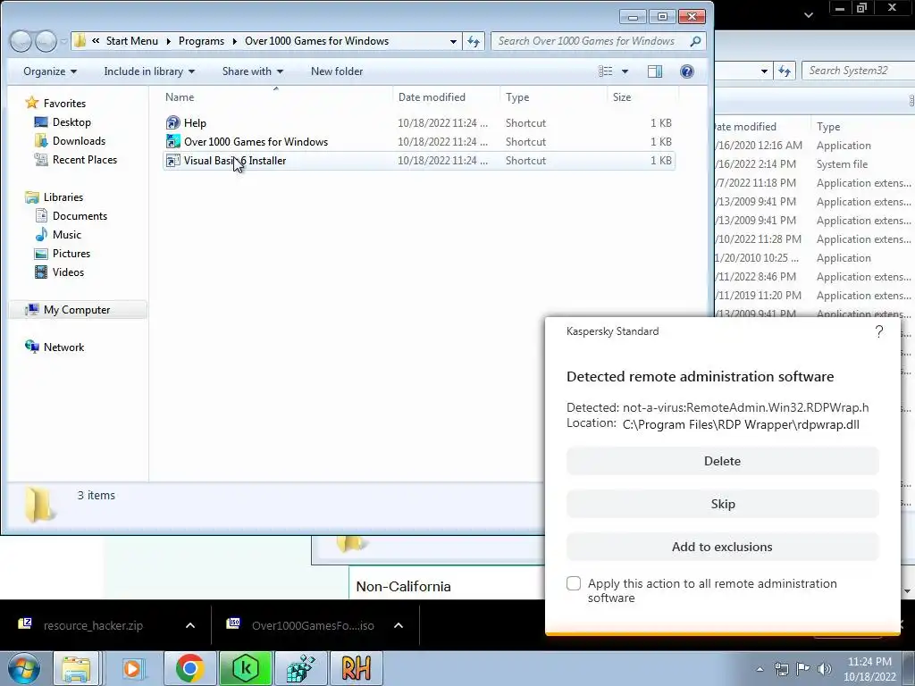
Task: Open the Windows Start menu orb
Action: pyautogui.click(x=24, y=668)
